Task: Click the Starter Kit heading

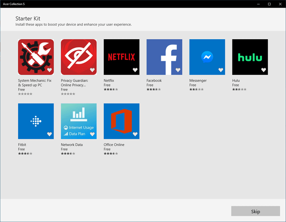Action: point(28,18)
